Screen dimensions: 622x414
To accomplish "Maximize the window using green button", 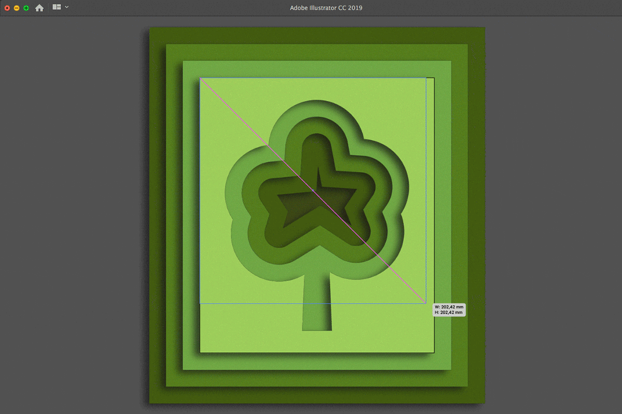I will (26, 8).
